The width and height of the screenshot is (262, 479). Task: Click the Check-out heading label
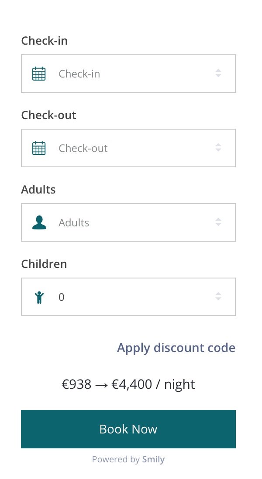(48, 115)
